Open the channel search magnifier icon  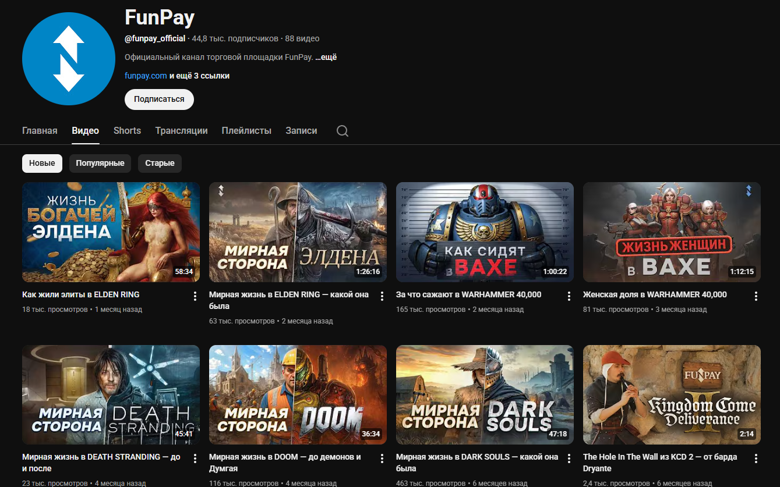343,131
